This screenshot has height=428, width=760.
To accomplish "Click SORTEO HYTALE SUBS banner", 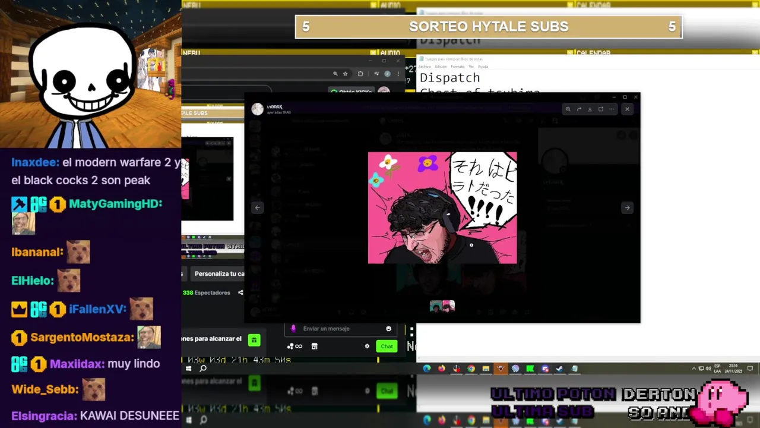I will click(x=489, y=27).
